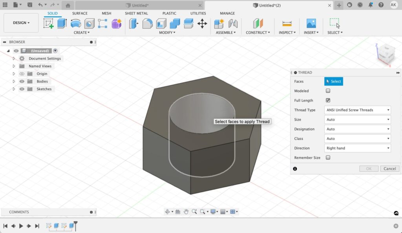Open the SHEET METAL tab
This screenshot has width=402, height=233.
pos(136,13)
